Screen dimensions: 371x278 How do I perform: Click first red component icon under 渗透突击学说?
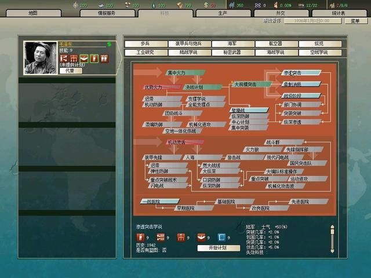(140, 236)
